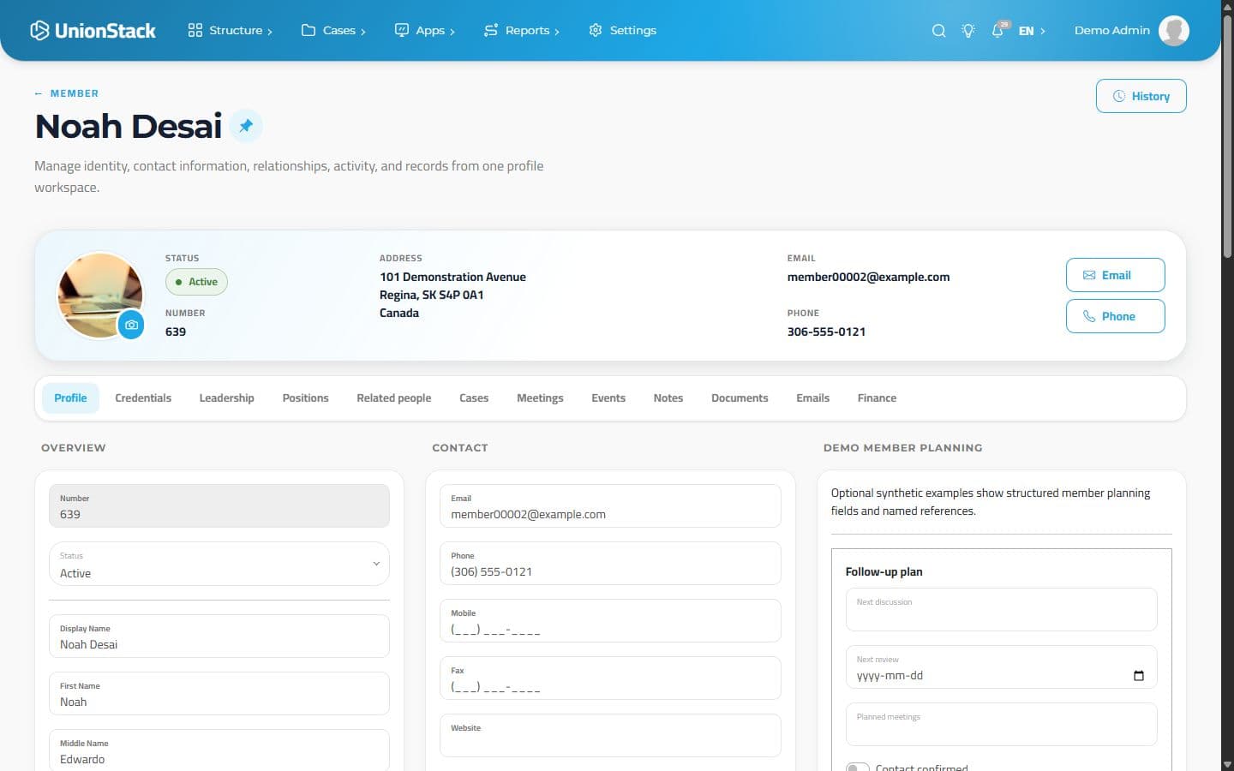
Task: Switch to the Credentials tab
Action: click(x=143, y=398)
